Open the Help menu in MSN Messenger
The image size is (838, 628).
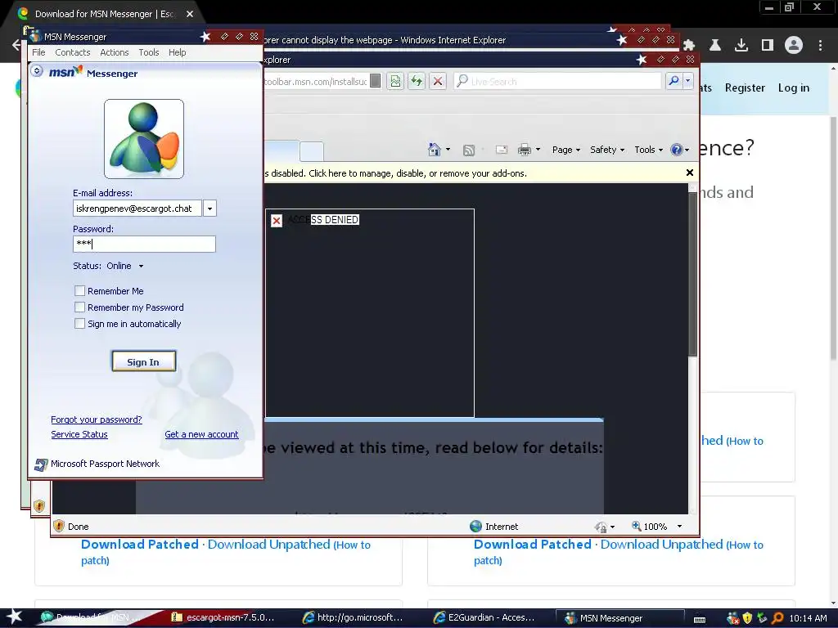click(x=178, y=52)
